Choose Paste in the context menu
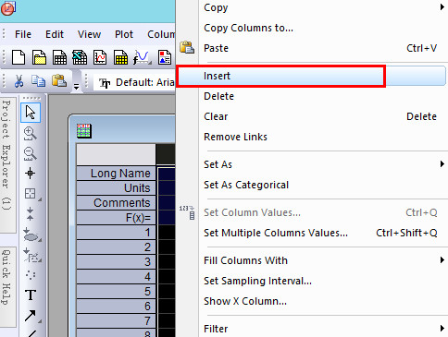The height and width of the screenshot is (337, 448). 311,48
